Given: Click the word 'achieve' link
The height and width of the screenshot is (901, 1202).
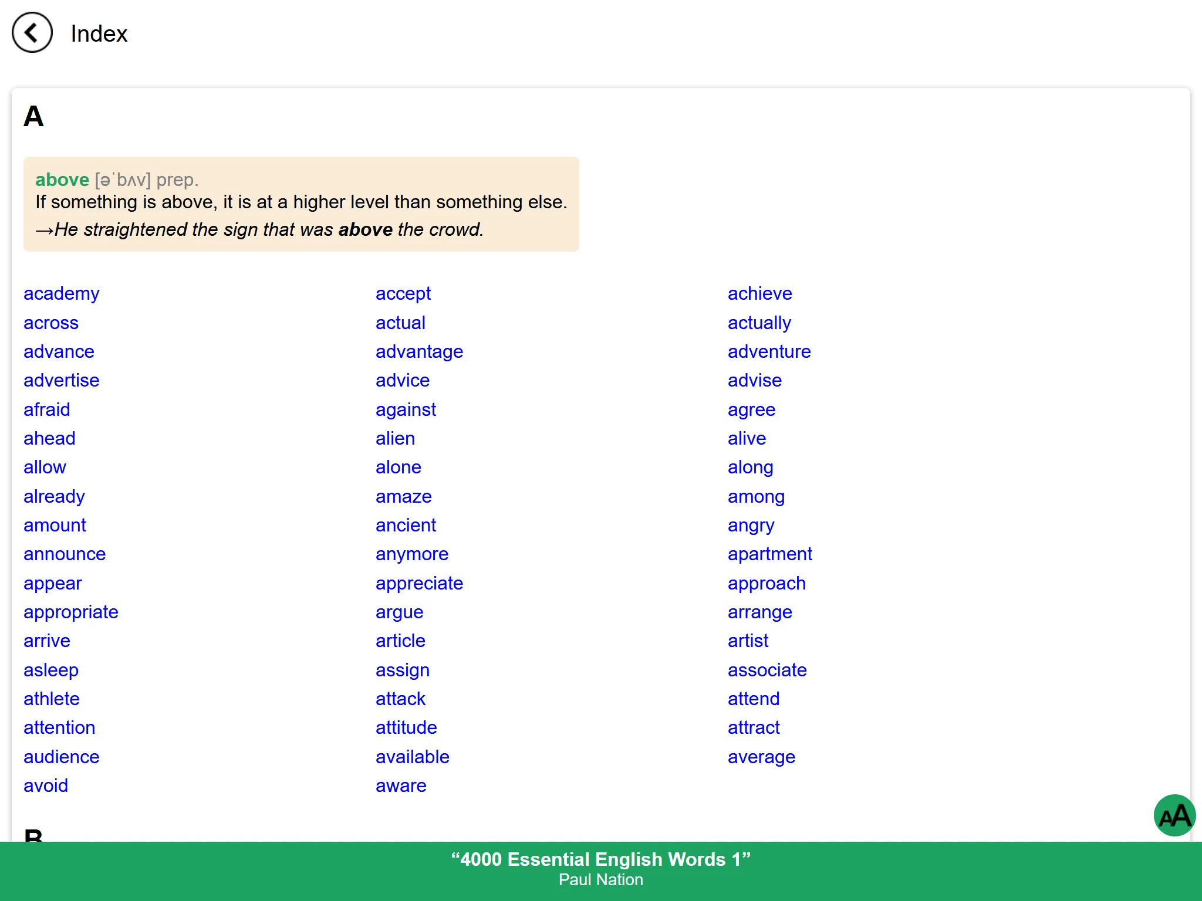Looking at the screenshot, I should click(759, 293).
